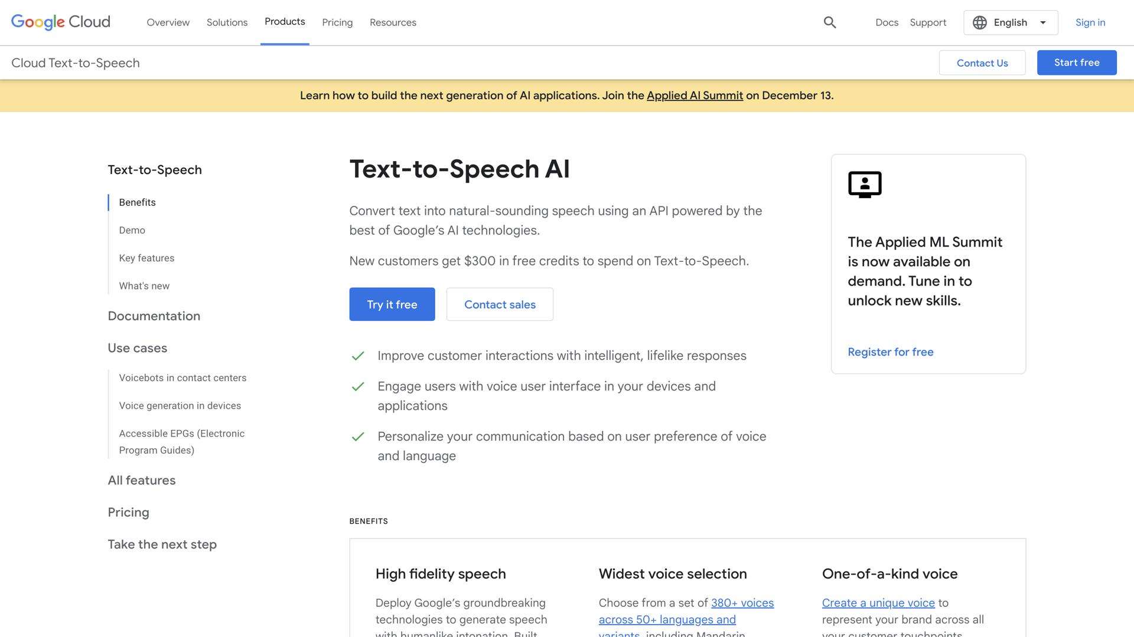Open the Applied AI Summit link

coord(695,95)
